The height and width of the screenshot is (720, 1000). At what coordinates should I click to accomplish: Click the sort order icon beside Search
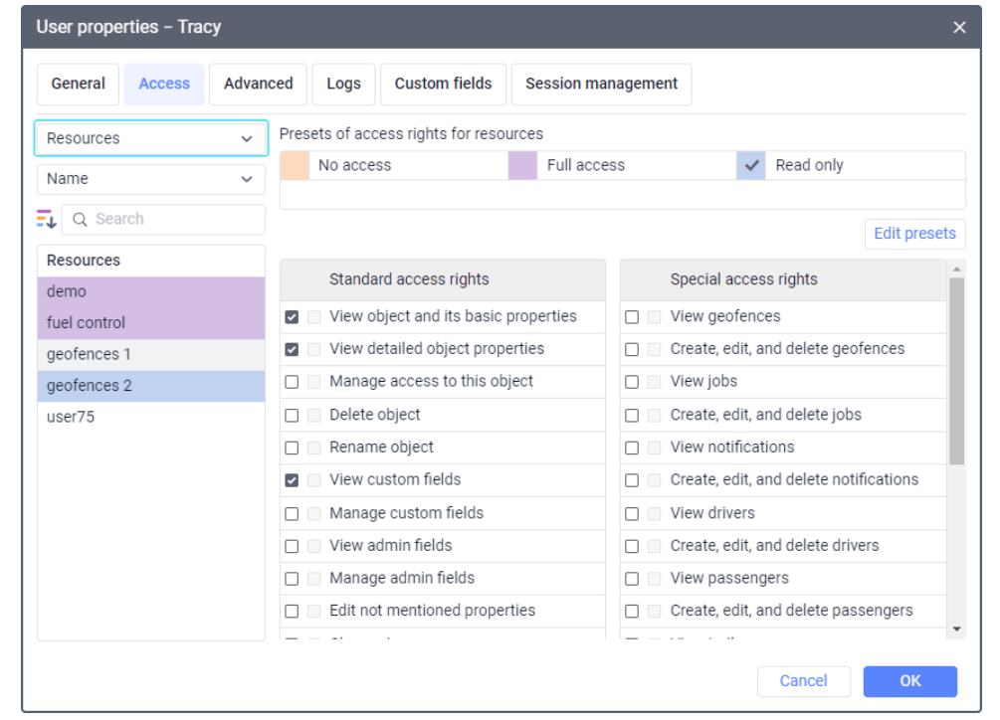(46, 219)
